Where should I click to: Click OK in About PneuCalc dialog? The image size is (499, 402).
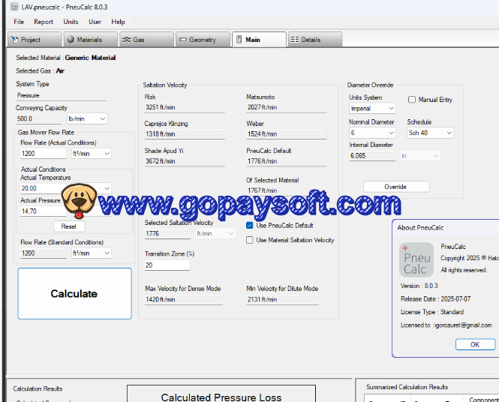click(474, 344)
